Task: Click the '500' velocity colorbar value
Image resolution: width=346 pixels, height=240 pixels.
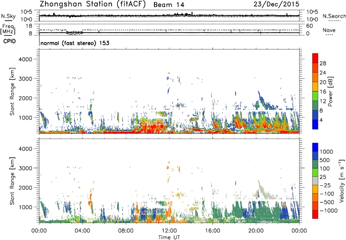Action: [324, 160]
